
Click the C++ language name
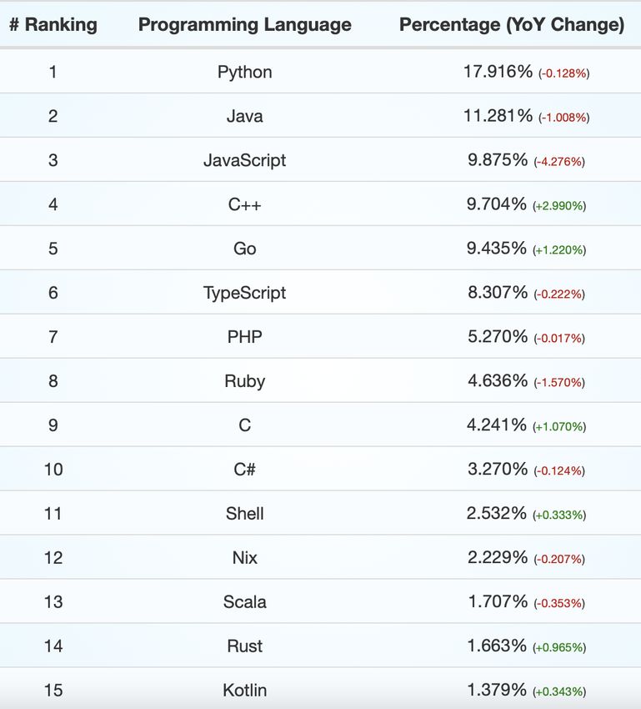point(245,205)
